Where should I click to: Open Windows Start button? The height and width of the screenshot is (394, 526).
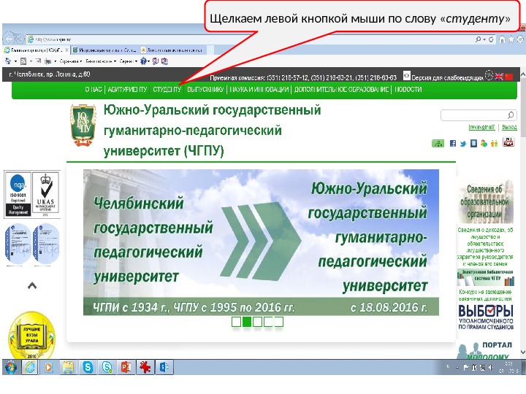click(x=11, y=367)
